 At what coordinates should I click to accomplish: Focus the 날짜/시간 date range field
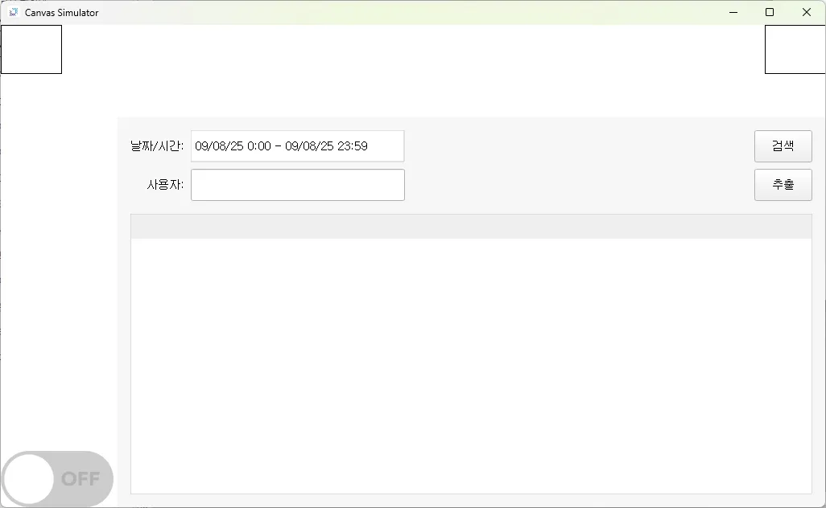click(297, 146)
